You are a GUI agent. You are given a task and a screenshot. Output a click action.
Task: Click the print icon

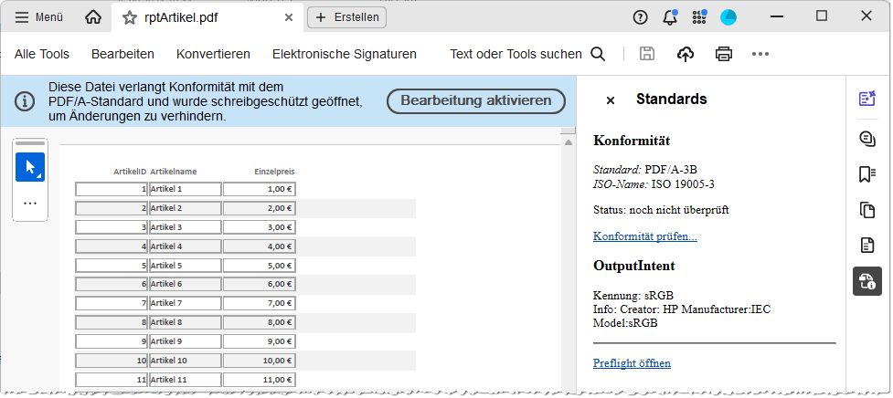click(x=723, y=54)
